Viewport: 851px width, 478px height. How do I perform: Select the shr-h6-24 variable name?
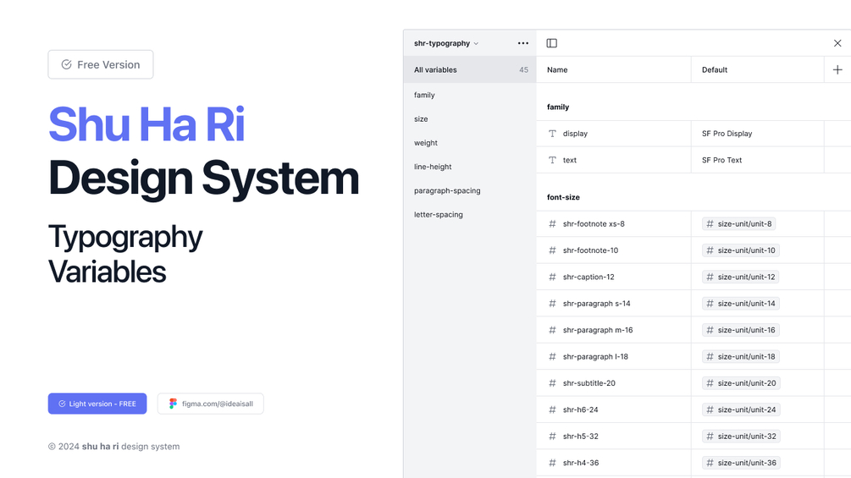581,409
